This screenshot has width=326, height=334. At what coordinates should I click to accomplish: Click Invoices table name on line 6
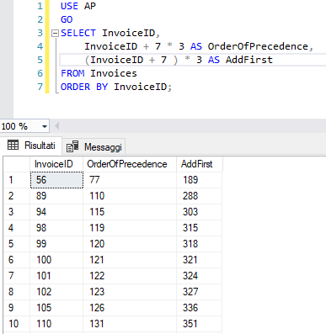click(114, 73)
